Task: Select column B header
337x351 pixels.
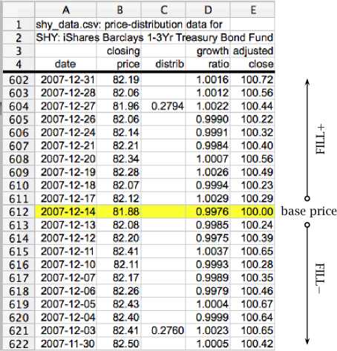Action: click(x=119, y=10)
